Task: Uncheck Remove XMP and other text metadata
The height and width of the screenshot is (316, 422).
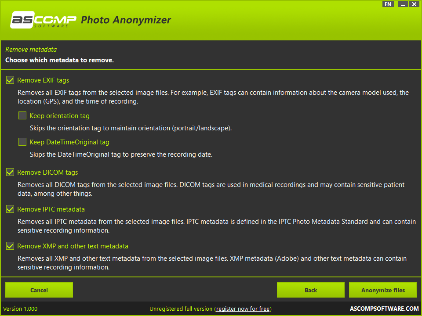Action: coord(10,246)
